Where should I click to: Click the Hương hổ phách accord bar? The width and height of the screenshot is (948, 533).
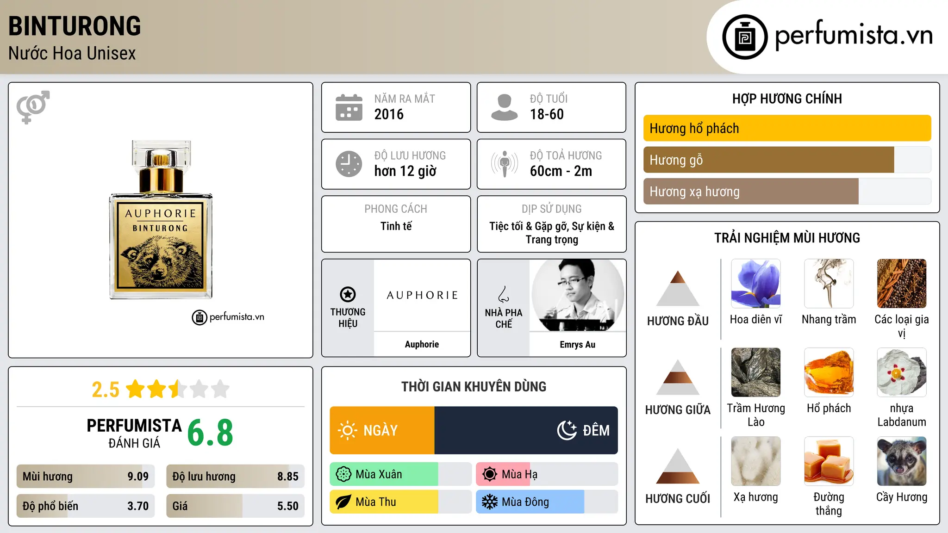(787, 128)
